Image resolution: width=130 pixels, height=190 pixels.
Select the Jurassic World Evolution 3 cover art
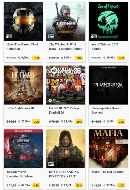pos(23,149)
